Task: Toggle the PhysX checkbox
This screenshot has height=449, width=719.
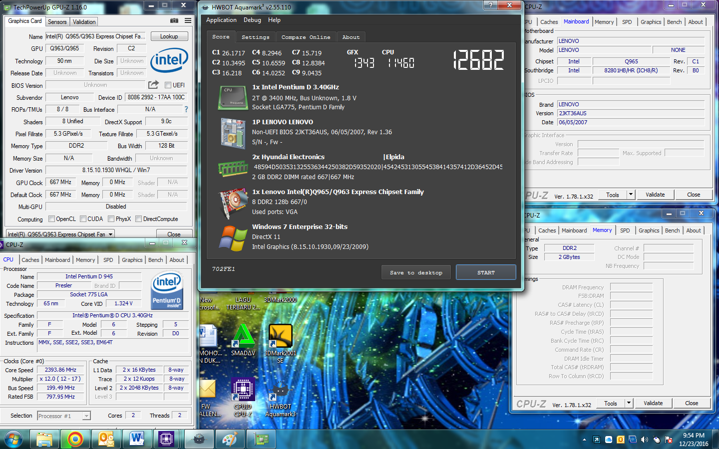Action: 111,219
